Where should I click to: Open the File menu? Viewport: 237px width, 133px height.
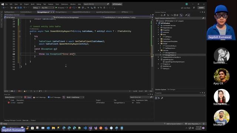6,4
